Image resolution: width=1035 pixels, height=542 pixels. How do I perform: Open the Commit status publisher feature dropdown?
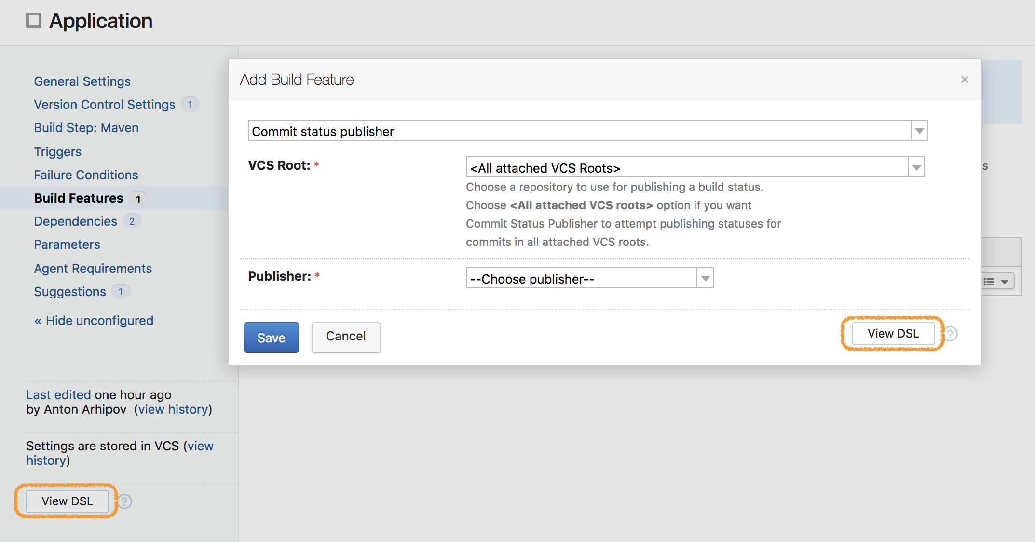(x=587, y=131)
